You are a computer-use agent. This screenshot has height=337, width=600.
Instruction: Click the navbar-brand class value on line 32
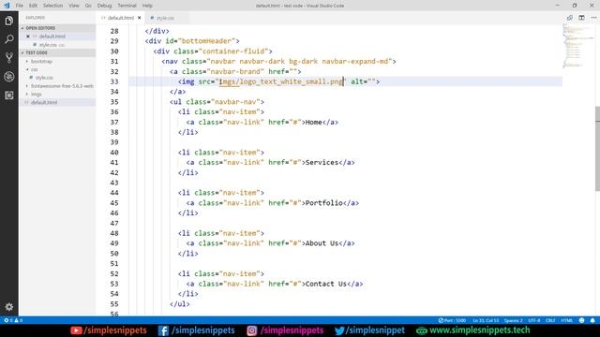[x=235, y=71]
